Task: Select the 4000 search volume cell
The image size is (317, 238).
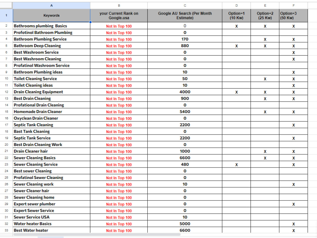Action: (185, 92)
